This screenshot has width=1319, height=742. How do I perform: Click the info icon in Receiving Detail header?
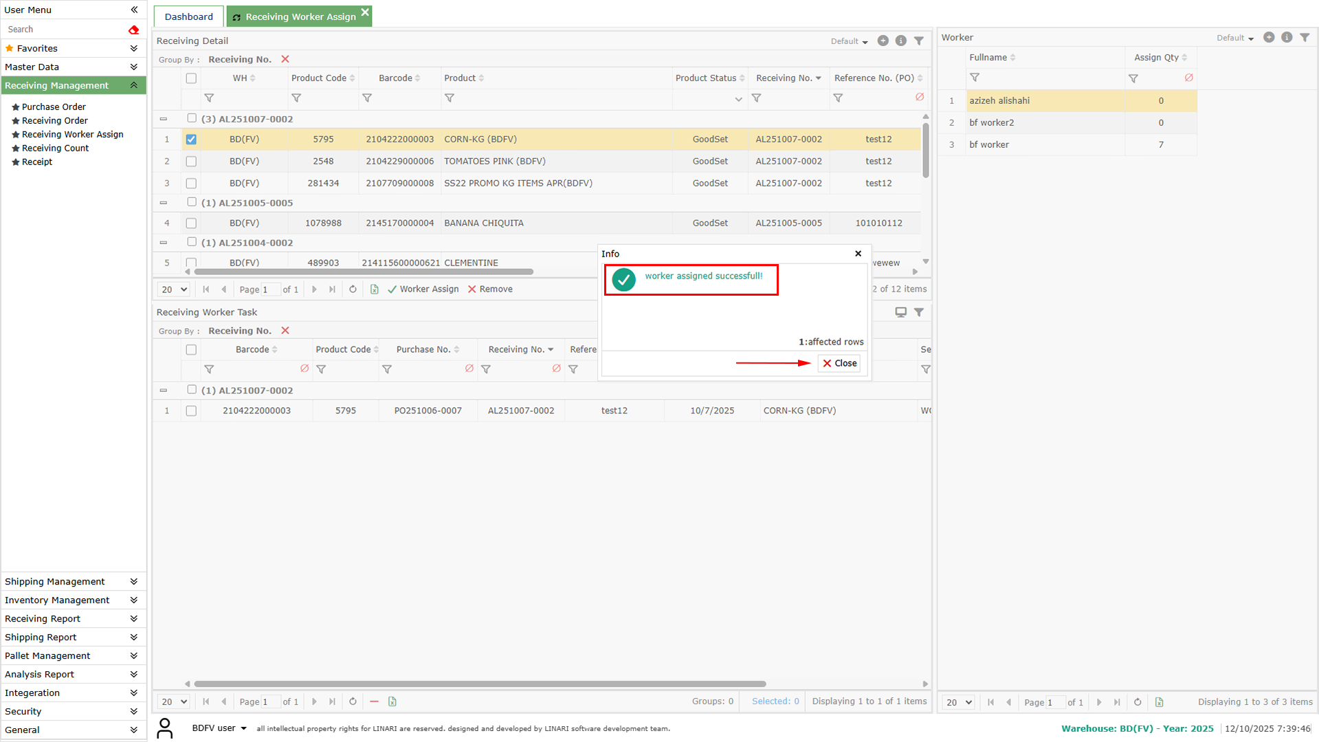[900, 41]
